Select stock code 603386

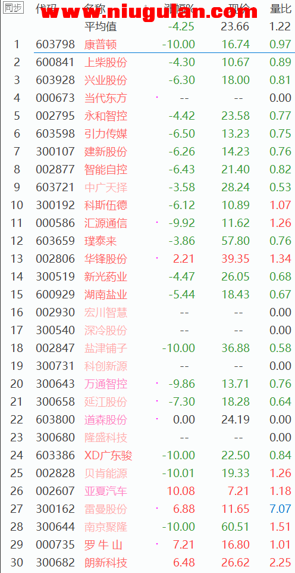pos(55,456)
